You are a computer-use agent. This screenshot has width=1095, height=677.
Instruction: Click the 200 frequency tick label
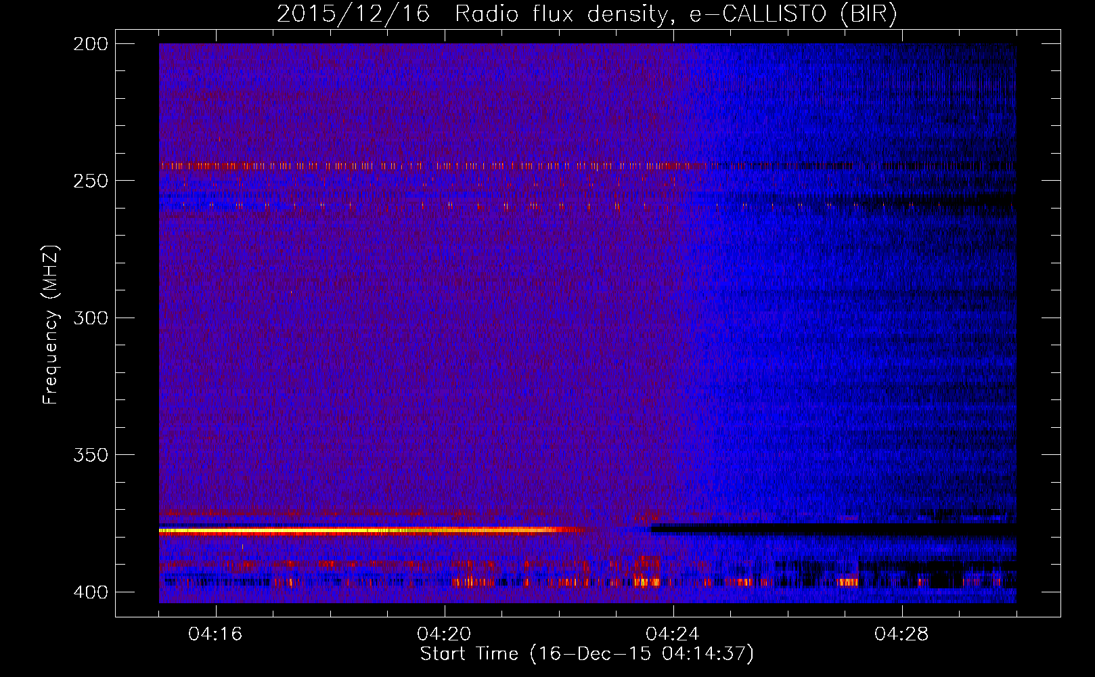pos(90,44)
